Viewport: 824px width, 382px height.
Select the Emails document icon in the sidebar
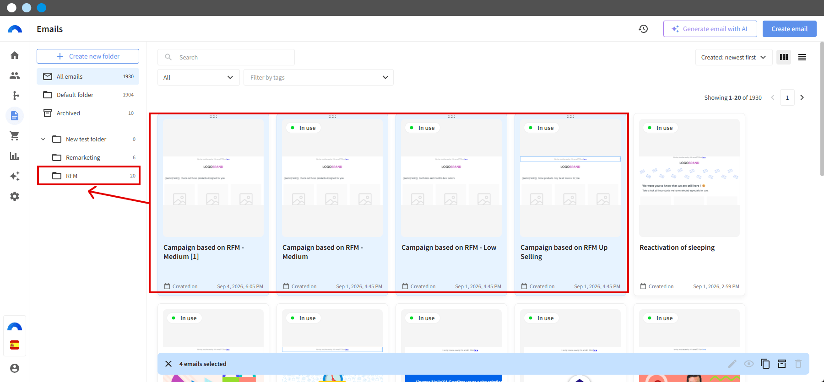click(15, 116)
